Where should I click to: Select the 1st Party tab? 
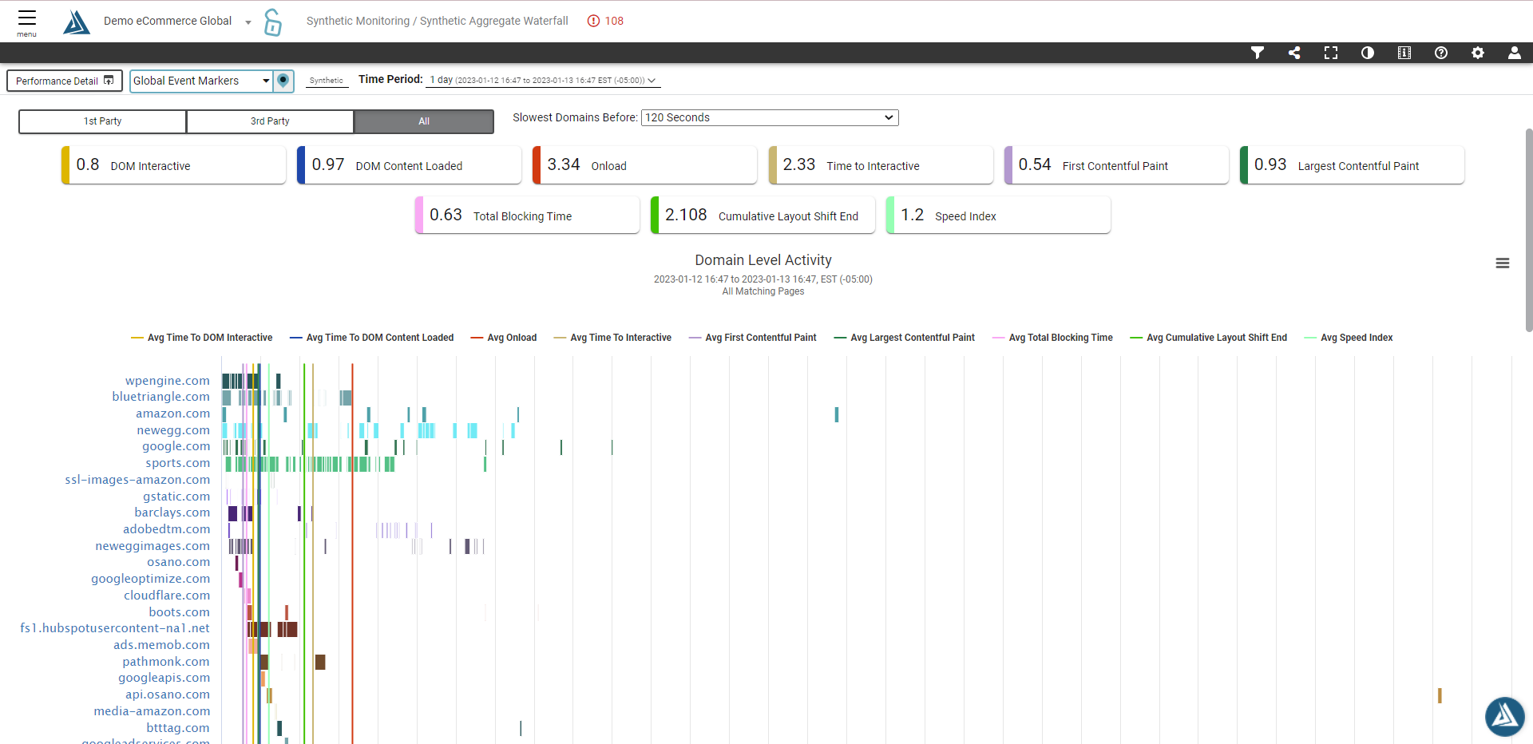click(x=103, y=121)
